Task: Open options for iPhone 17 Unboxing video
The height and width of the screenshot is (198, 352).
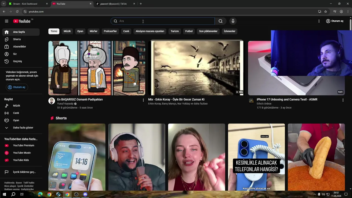Action: tap(343, 100)
